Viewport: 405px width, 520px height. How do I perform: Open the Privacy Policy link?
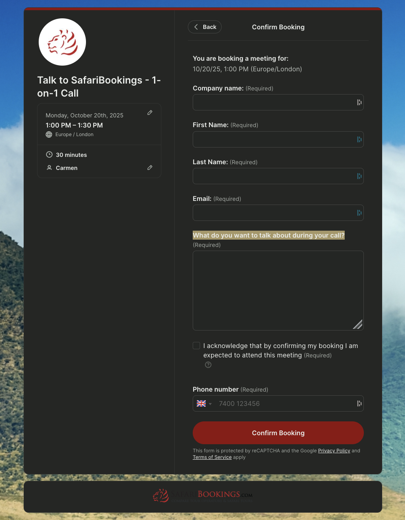pyautogui.click(x=334, y=451)
